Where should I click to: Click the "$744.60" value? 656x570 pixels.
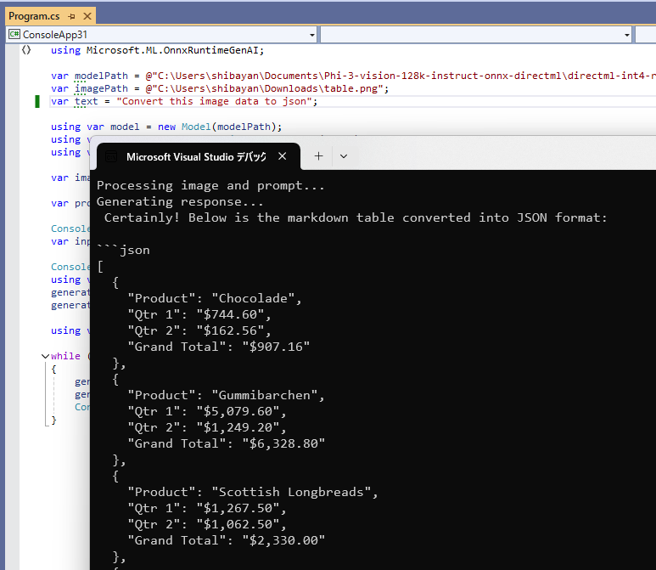pos(230,314)
